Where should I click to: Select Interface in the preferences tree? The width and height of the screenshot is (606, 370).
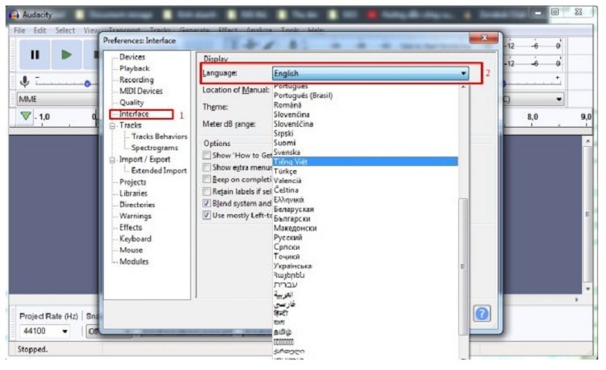pos(134,115)
